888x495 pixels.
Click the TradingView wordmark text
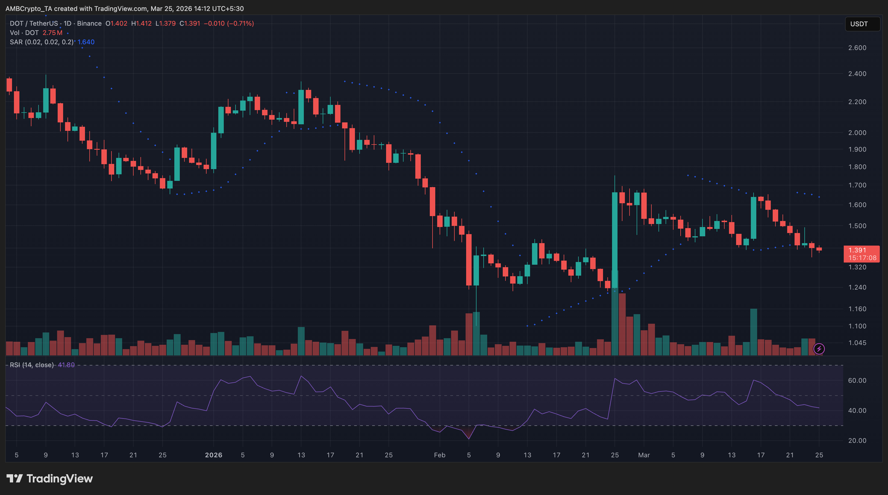[60, 478]
